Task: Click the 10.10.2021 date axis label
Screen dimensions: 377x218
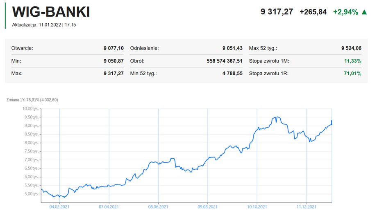Action: (x=257, y=207)
